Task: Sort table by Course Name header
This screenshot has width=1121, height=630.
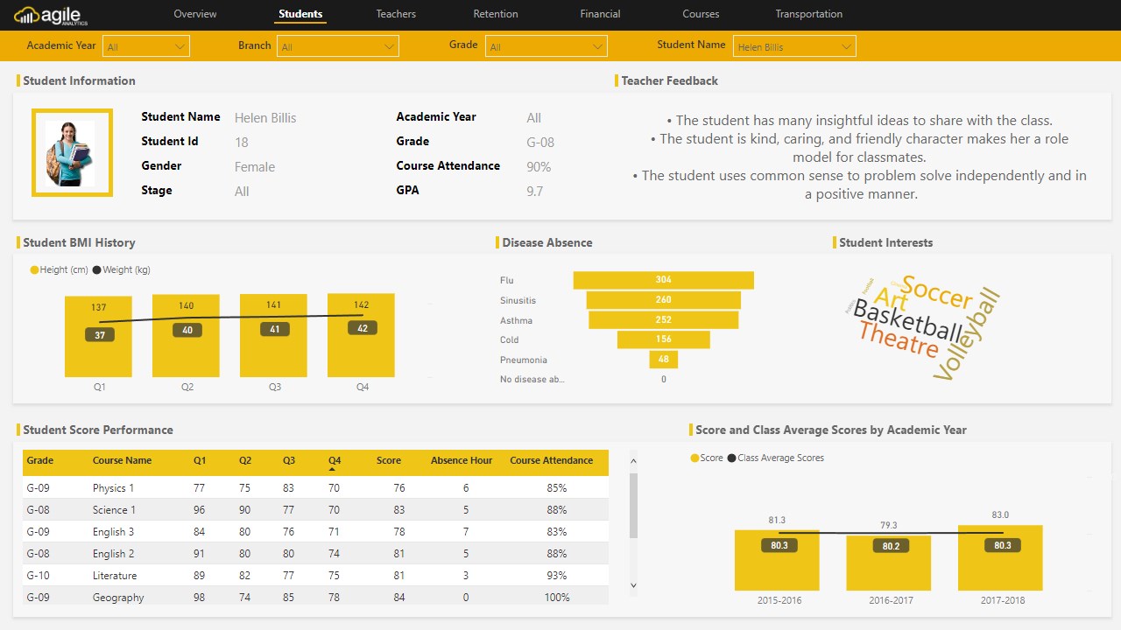Action: point(123,460)
